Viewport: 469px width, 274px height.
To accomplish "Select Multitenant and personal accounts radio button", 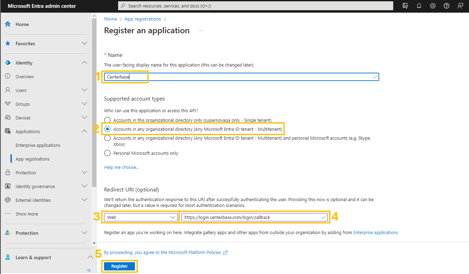I will pyautogui.click(x=107, y=138).
